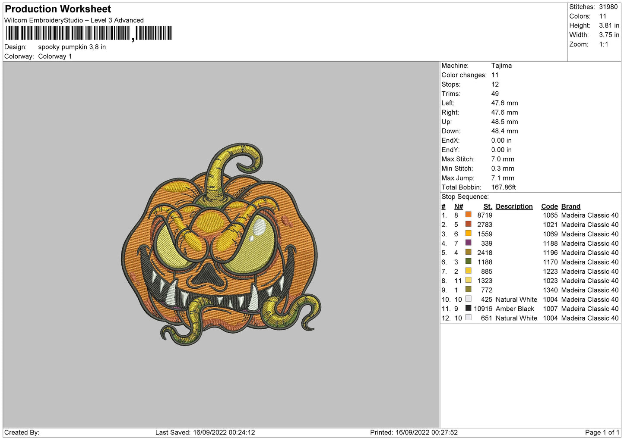Click 'Last Saved: 16/09/2022 00:24:12'
Image resolution: width=624 pixels, height=440 pixels.
click(x=205, y=433)
